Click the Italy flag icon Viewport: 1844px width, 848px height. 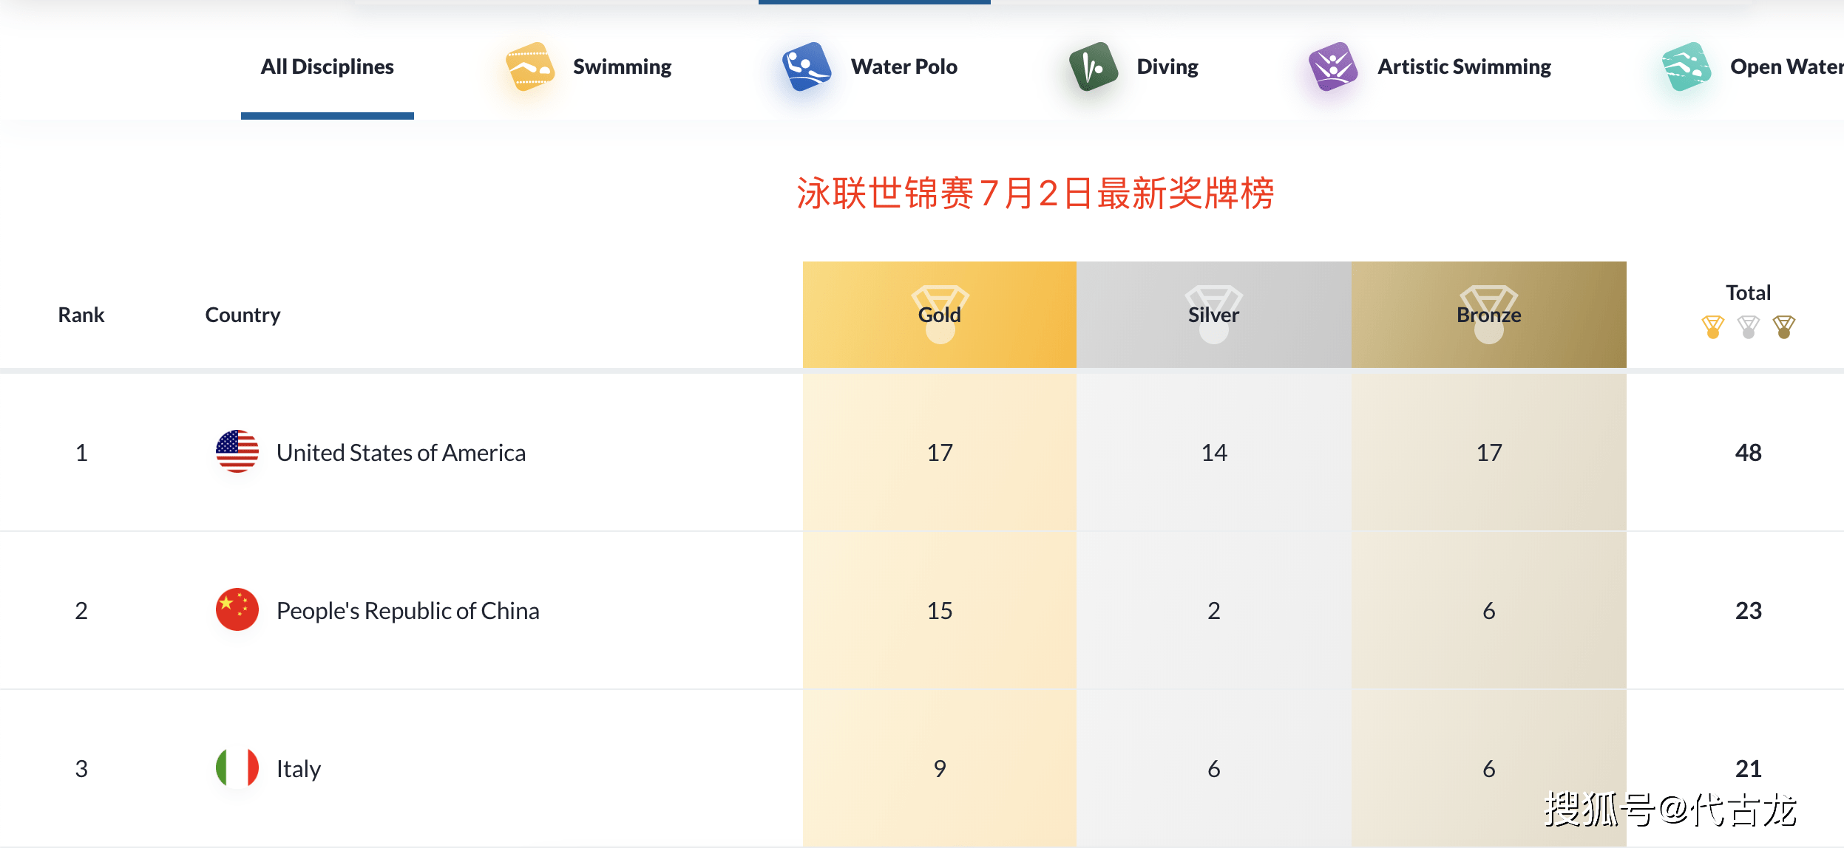237,767
